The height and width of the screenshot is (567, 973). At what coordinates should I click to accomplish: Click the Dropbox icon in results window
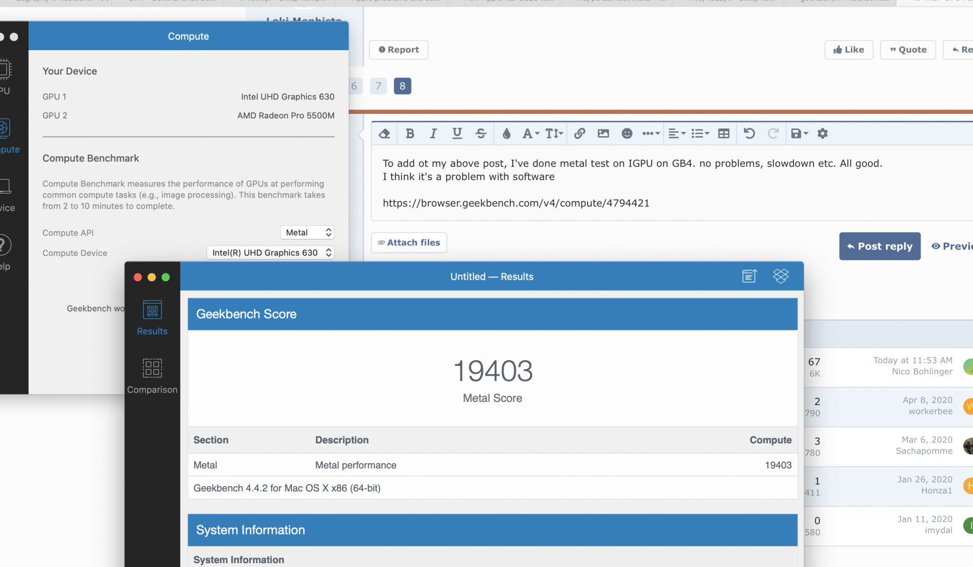pyautogui.click(x=781, y=276)
